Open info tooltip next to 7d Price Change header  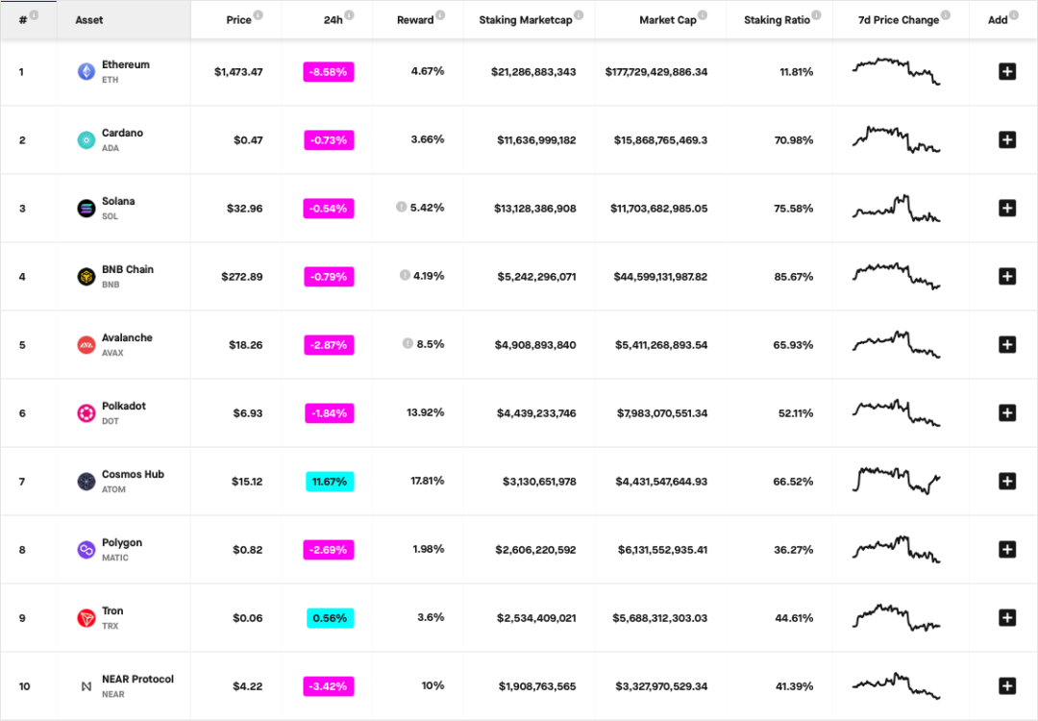(946, 14)
